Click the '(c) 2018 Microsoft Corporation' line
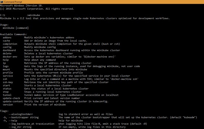204x129 pixels. [37, 9]
